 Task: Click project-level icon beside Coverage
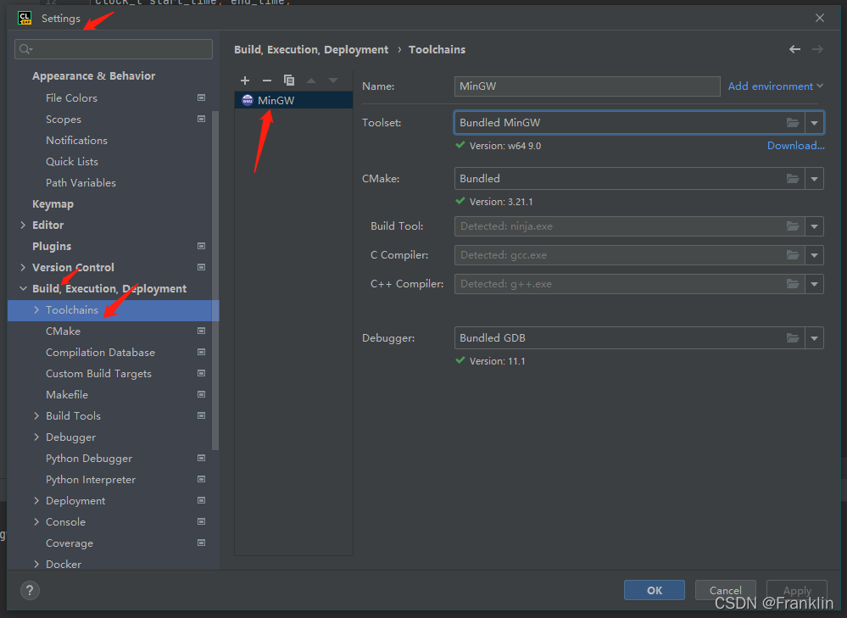(x=201, y=543)
